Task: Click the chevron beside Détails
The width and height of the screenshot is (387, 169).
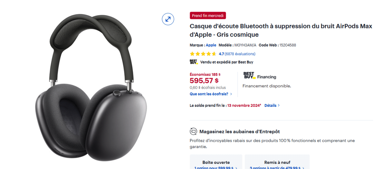Action: coord(279,105)
